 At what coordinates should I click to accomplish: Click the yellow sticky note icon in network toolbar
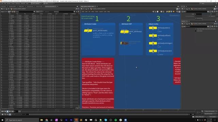point(169,12)
